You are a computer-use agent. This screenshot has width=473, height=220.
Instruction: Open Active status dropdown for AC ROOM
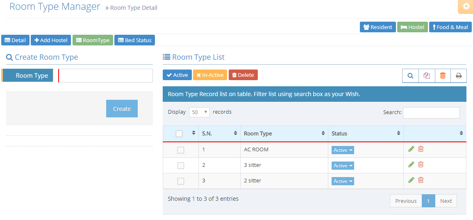tap(343, 150)
